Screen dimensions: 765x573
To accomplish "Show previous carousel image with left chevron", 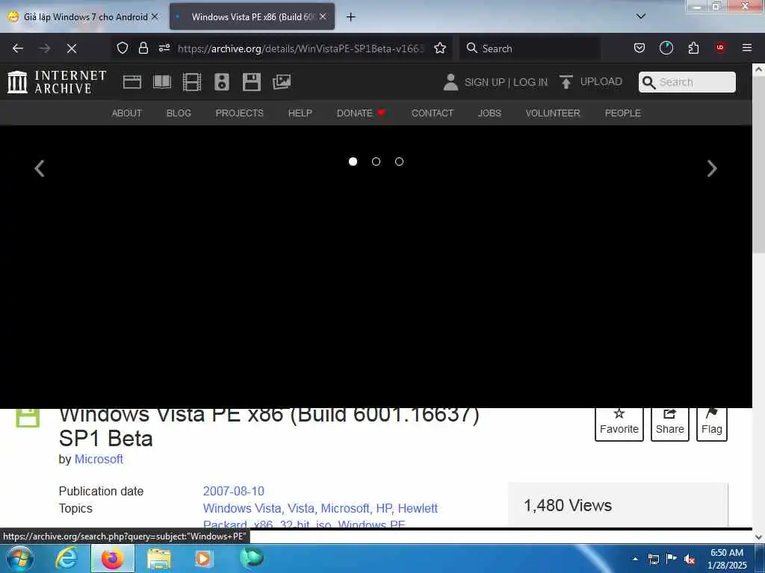I will coord(40,169).
